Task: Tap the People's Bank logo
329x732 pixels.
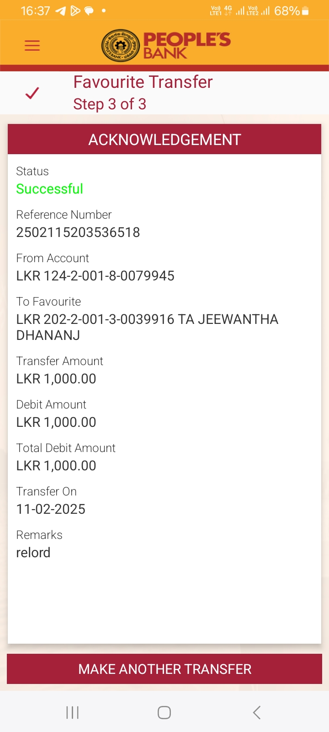Action: [165, 46]
